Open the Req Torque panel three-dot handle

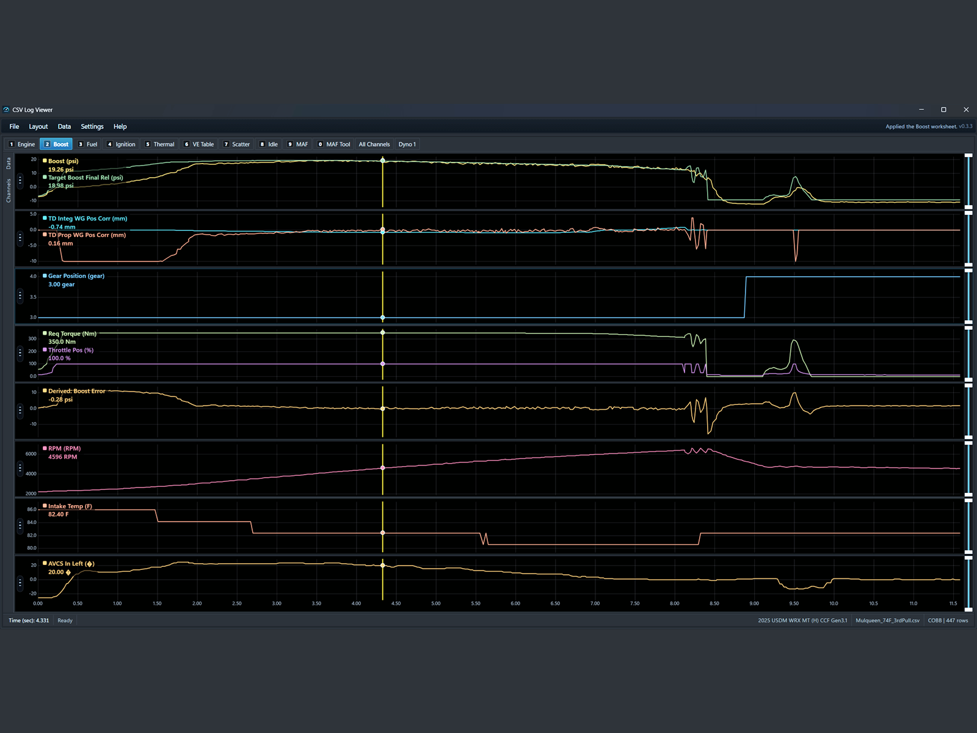pos(20,353)
